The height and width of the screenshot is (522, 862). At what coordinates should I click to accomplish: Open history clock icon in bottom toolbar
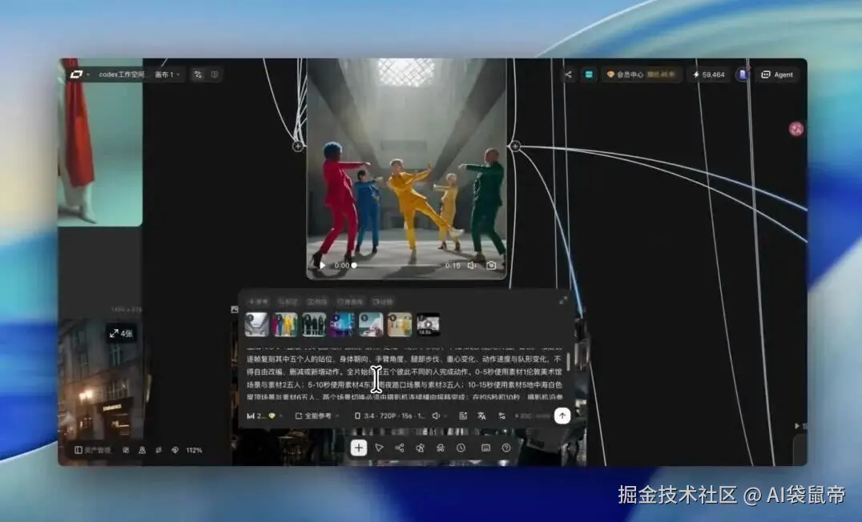pyautogui.click(x=461, y=448)
